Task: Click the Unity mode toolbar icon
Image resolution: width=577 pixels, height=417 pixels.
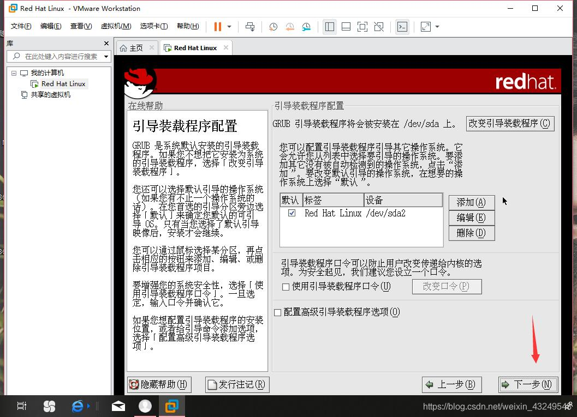Action: tap(379, 27)
